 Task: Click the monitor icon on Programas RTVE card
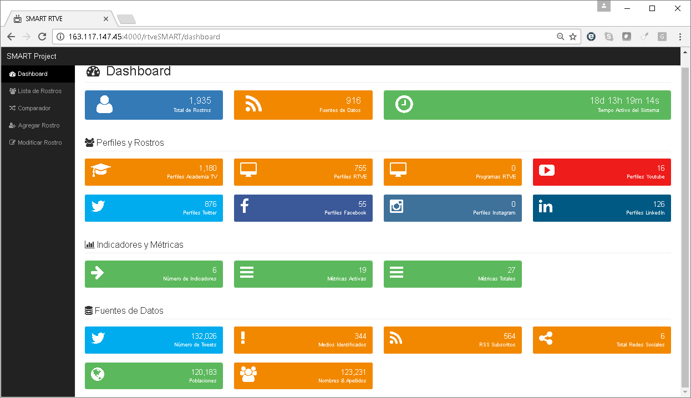pos(398,170)
